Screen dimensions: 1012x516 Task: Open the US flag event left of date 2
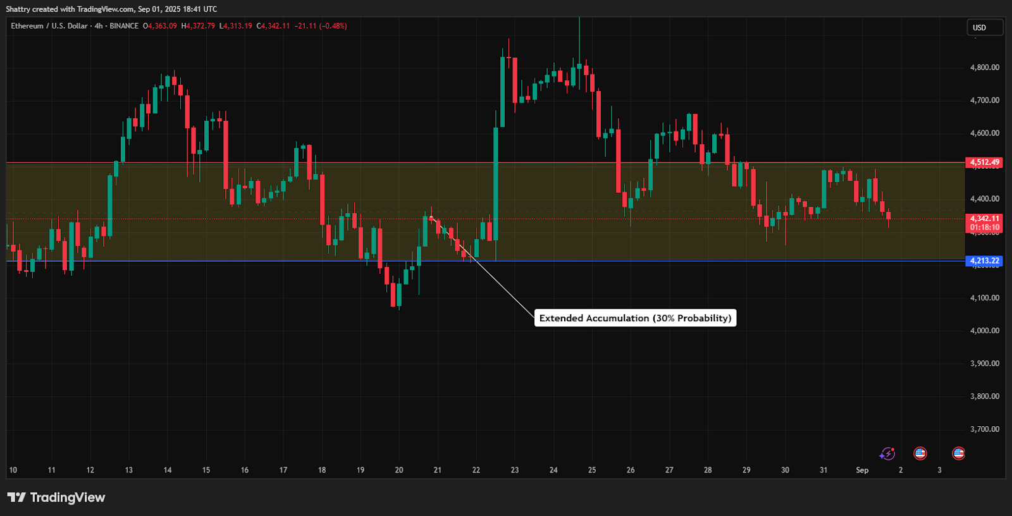(920, 453)
